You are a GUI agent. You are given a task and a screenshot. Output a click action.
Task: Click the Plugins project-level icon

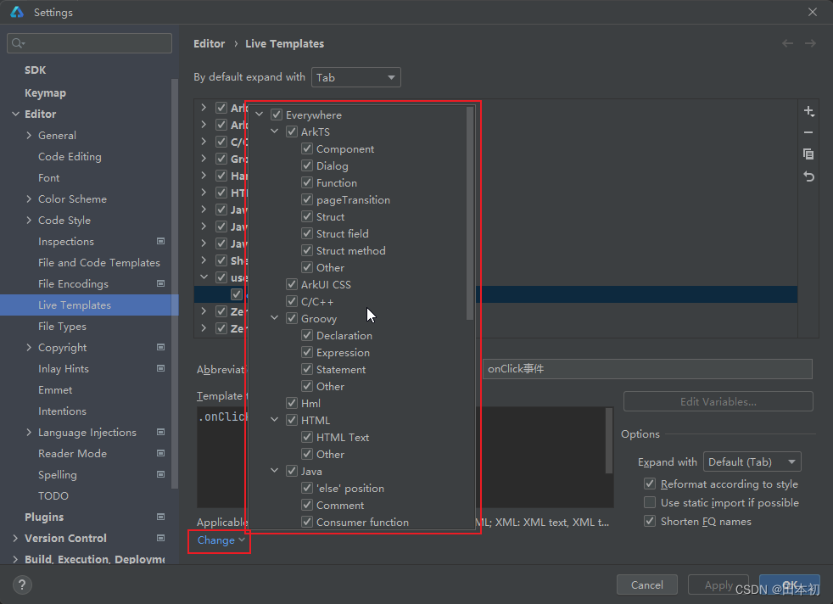coord(160,517)
